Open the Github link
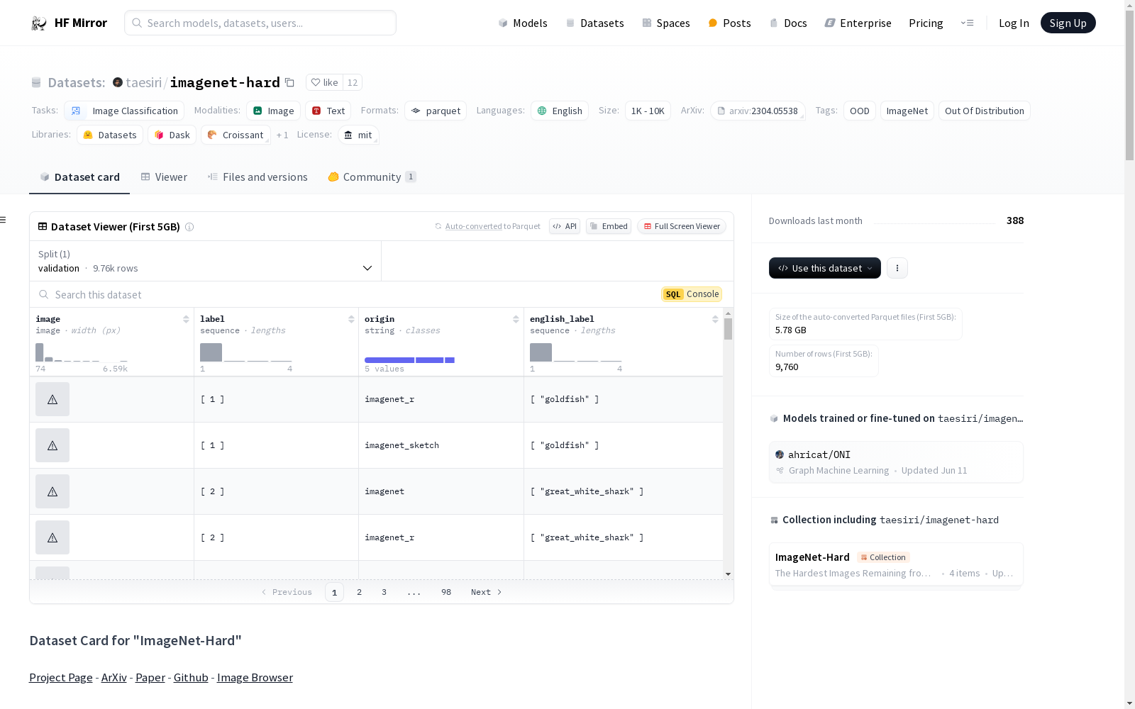The height and width of the screenshot is (709, 1135). coord(191,678)
